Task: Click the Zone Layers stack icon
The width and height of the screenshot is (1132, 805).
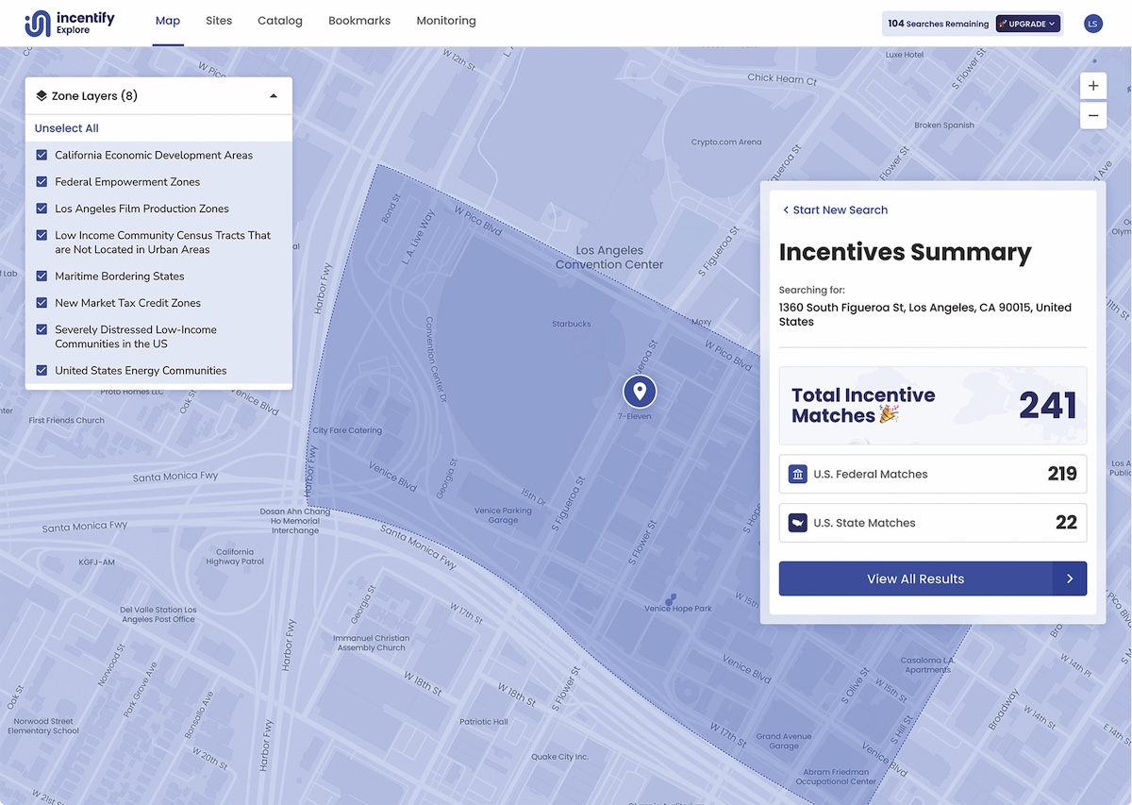Action: [x=42, y=95]
